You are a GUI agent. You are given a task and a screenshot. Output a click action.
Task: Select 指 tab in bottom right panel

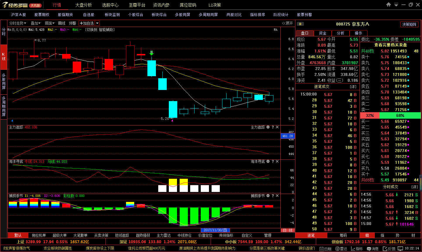[x=382, y=235]
